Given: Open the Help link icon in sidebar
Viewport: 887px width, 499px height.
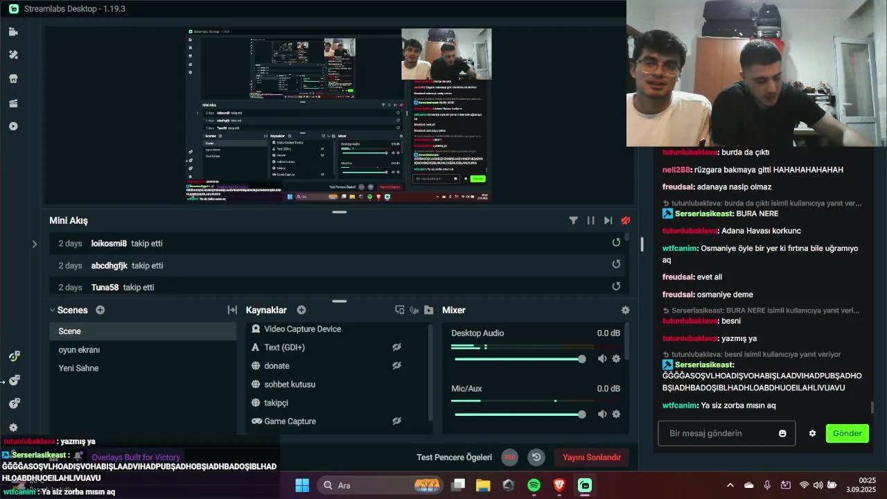Looking at the screenshot, I should pyautogui.click(x=14, y=403).
